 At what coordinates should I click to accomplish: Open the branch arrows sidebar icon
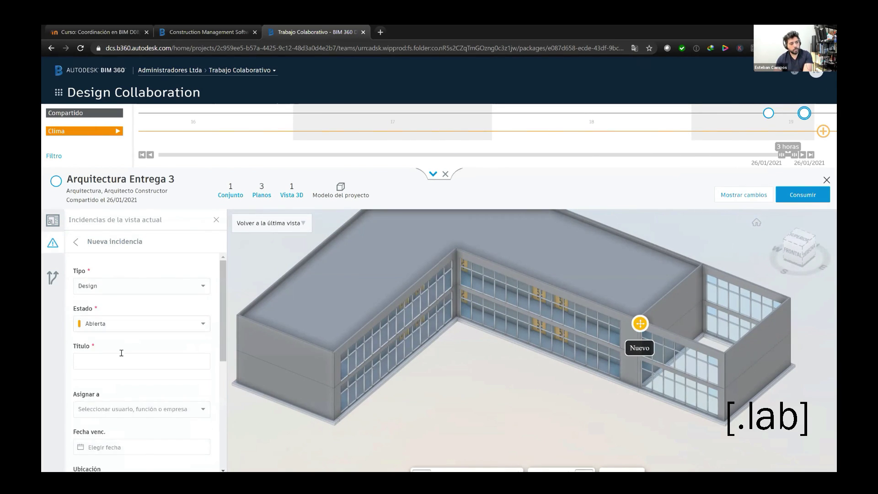click(53, 277)
